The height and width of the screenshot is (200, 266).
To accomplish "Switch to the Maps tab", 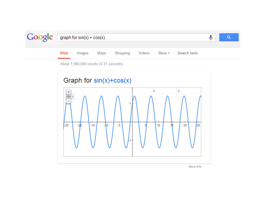I will click(x=102, y=53).
